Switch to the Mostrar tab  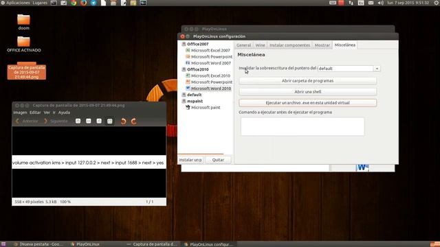[x=322, y=45]
